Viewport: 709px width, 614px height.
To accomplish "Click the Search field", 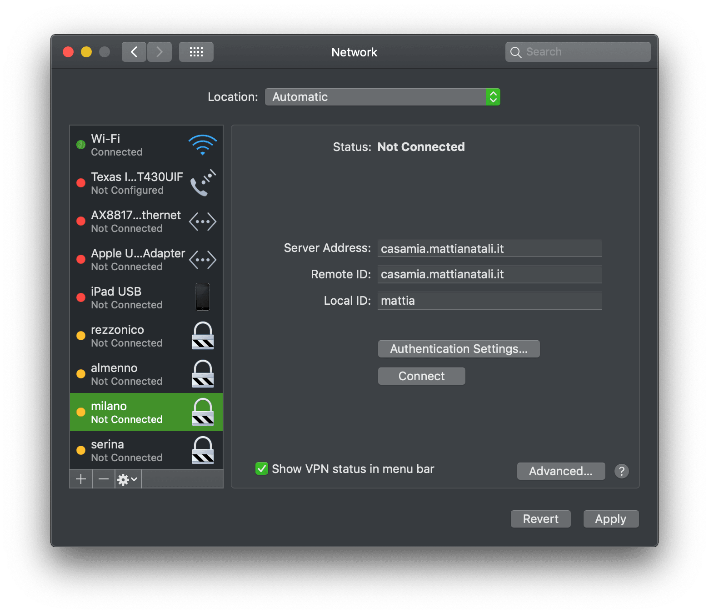I will (x=578, y=52).
